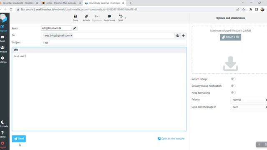Remove recipient alee.thing@gmail.com

point(71,35)
